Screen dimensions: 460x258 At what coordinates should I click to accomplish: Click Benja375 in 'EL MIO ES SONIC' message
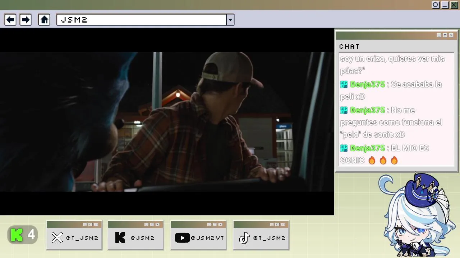[367, 148]
